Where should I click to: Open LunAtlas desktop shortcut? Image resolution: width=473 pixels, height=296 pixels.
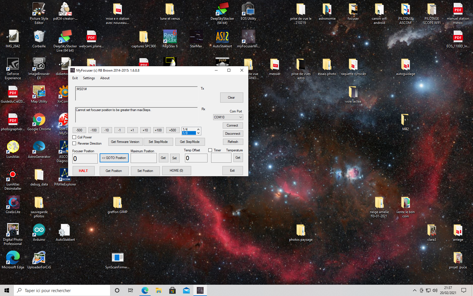point(13,149)
